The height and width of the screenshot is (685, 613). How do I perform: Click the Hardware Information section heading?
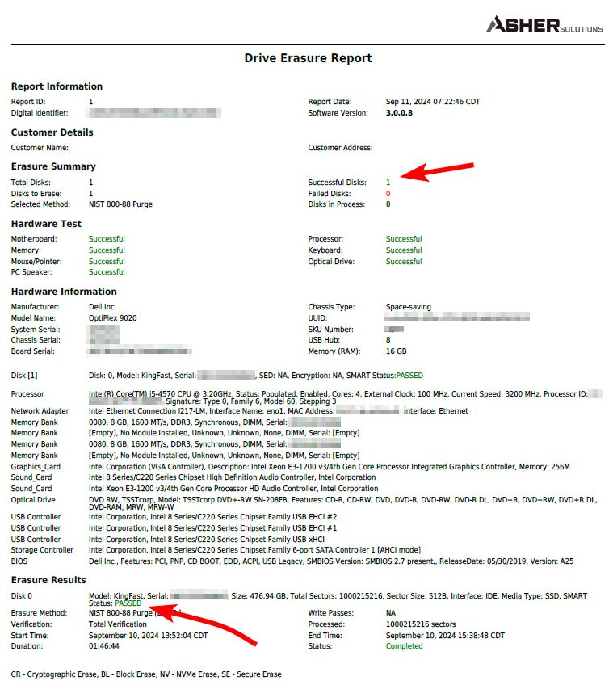pyautogui.click(x=64, y=292)
